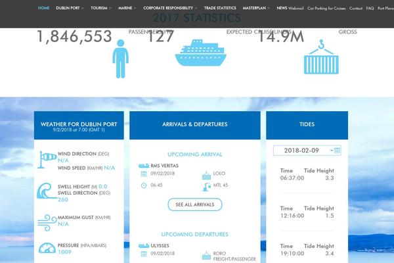Click the 127 cruise liners figure
The width and height of the screenshot is (394, 263).
click(161, 36)
